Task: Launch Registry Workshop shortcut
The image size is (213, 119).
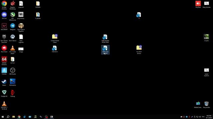Action: tap(13, 5)
